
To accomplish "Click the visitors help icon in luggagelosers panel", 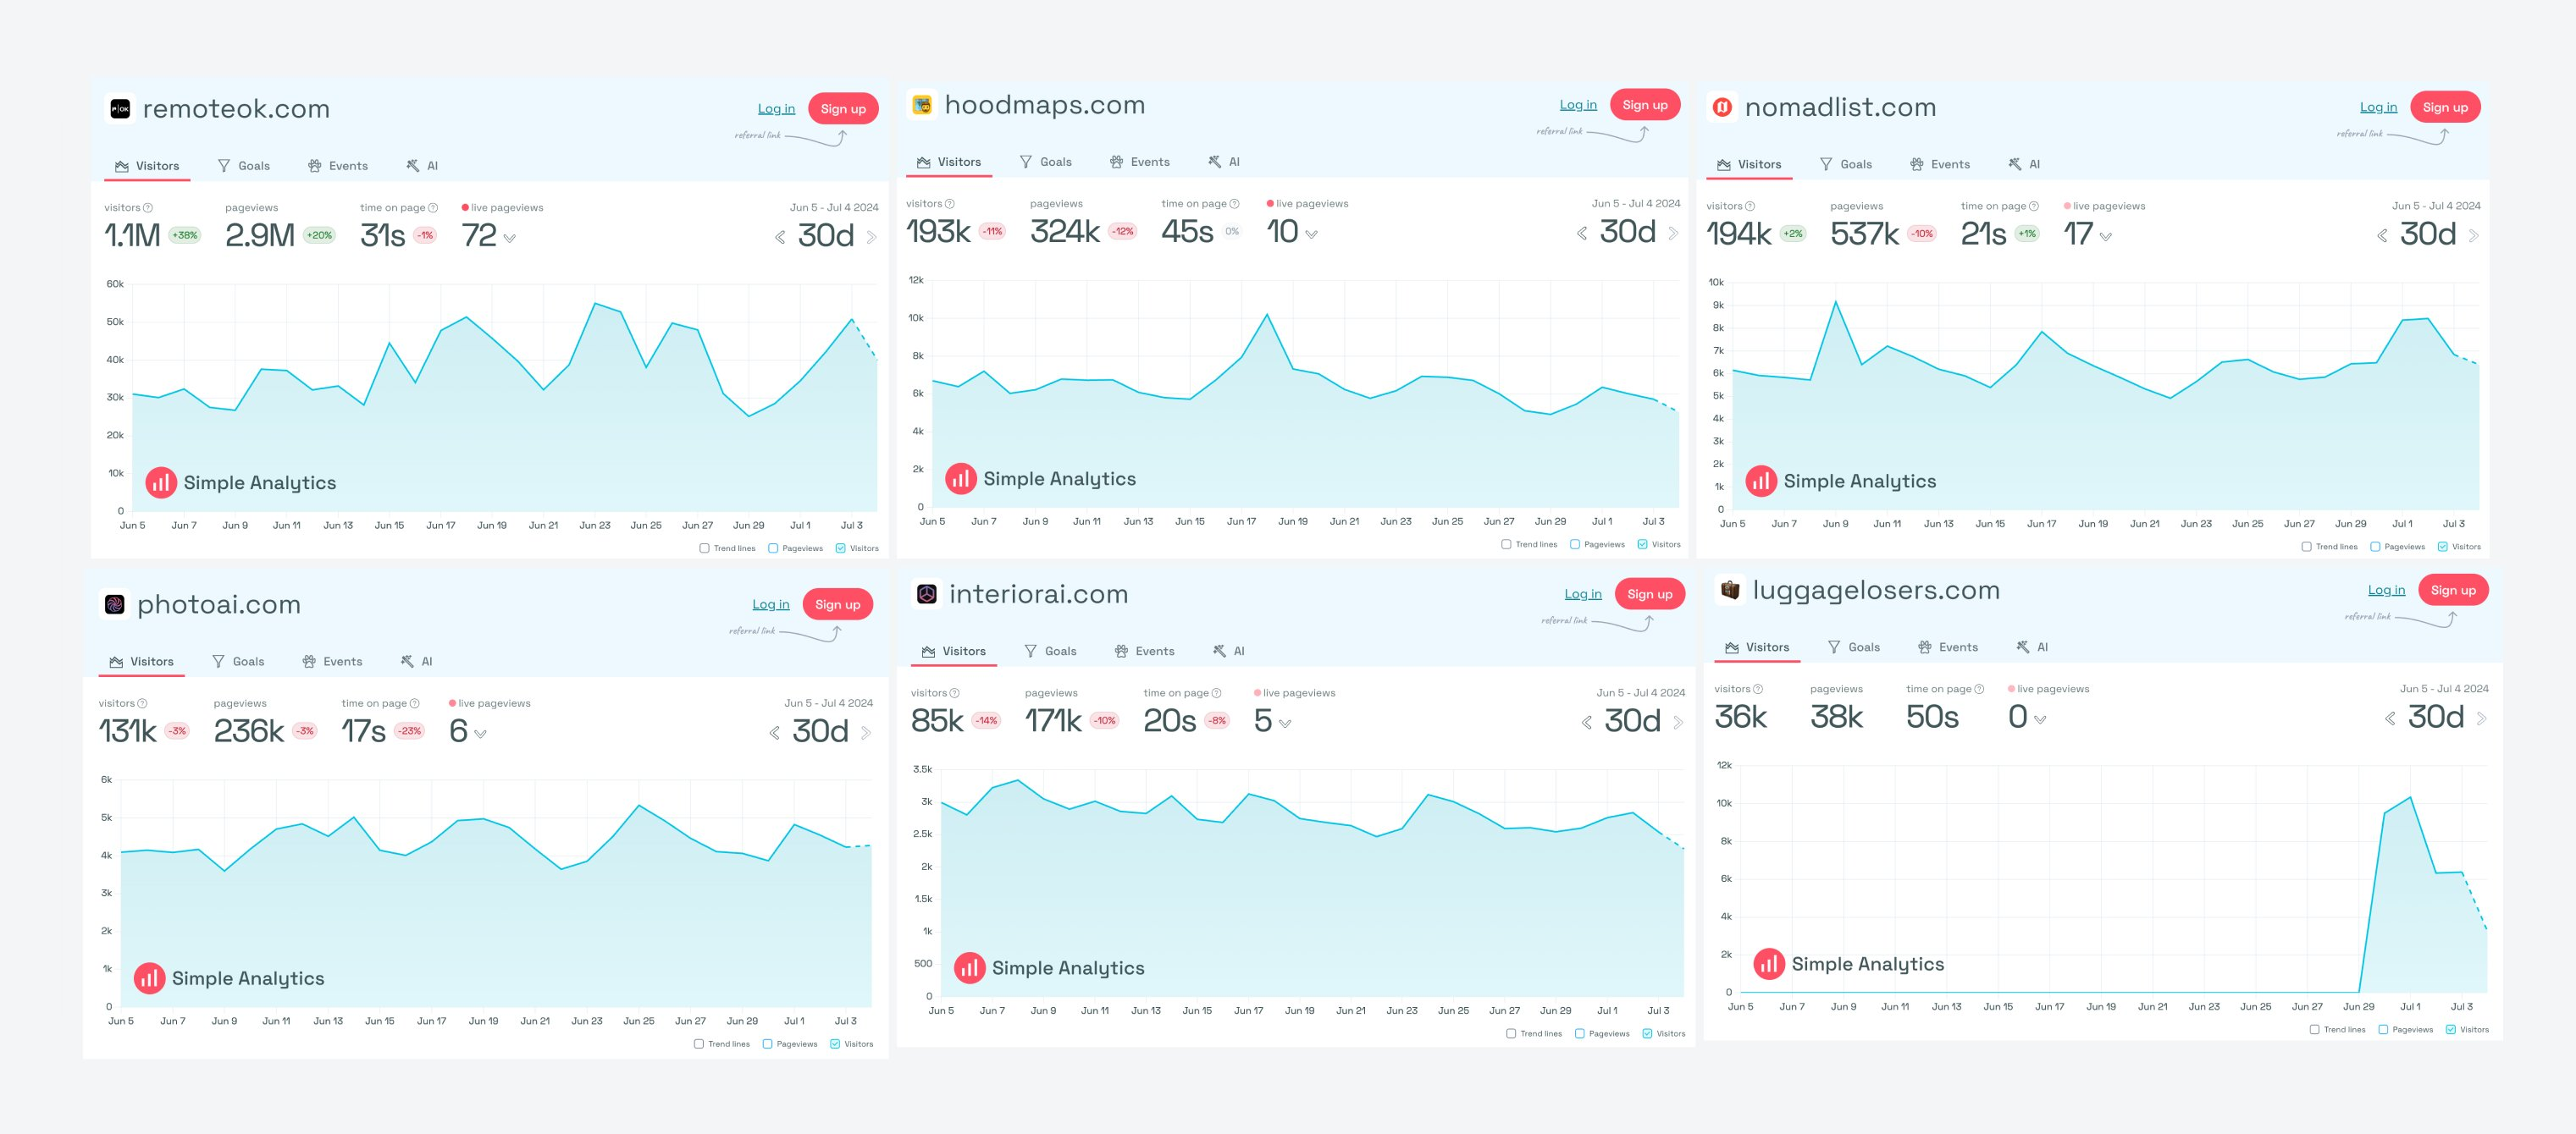I will pos(1758,690).
